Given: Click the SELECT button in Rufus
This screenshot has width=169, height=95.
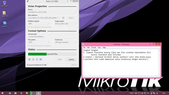Looking at the screenshot, I should coord(71,18).
